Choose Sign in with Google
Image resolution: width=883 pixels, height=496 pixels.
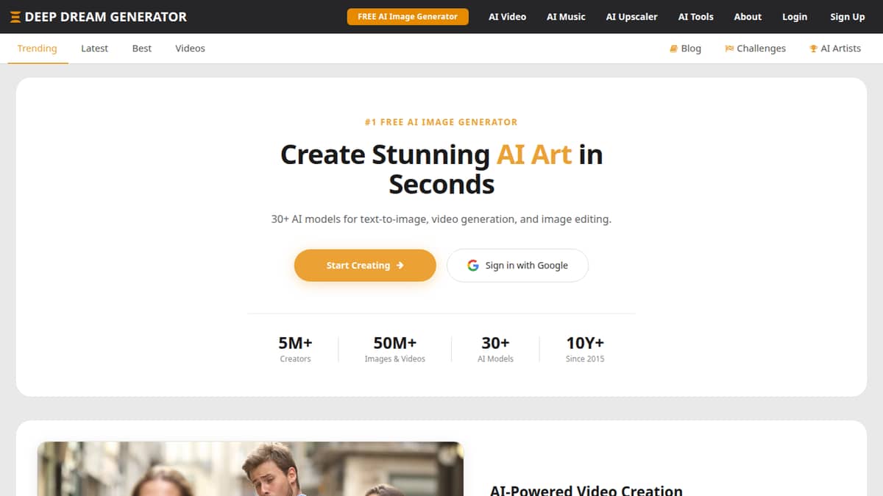[518, 266]
